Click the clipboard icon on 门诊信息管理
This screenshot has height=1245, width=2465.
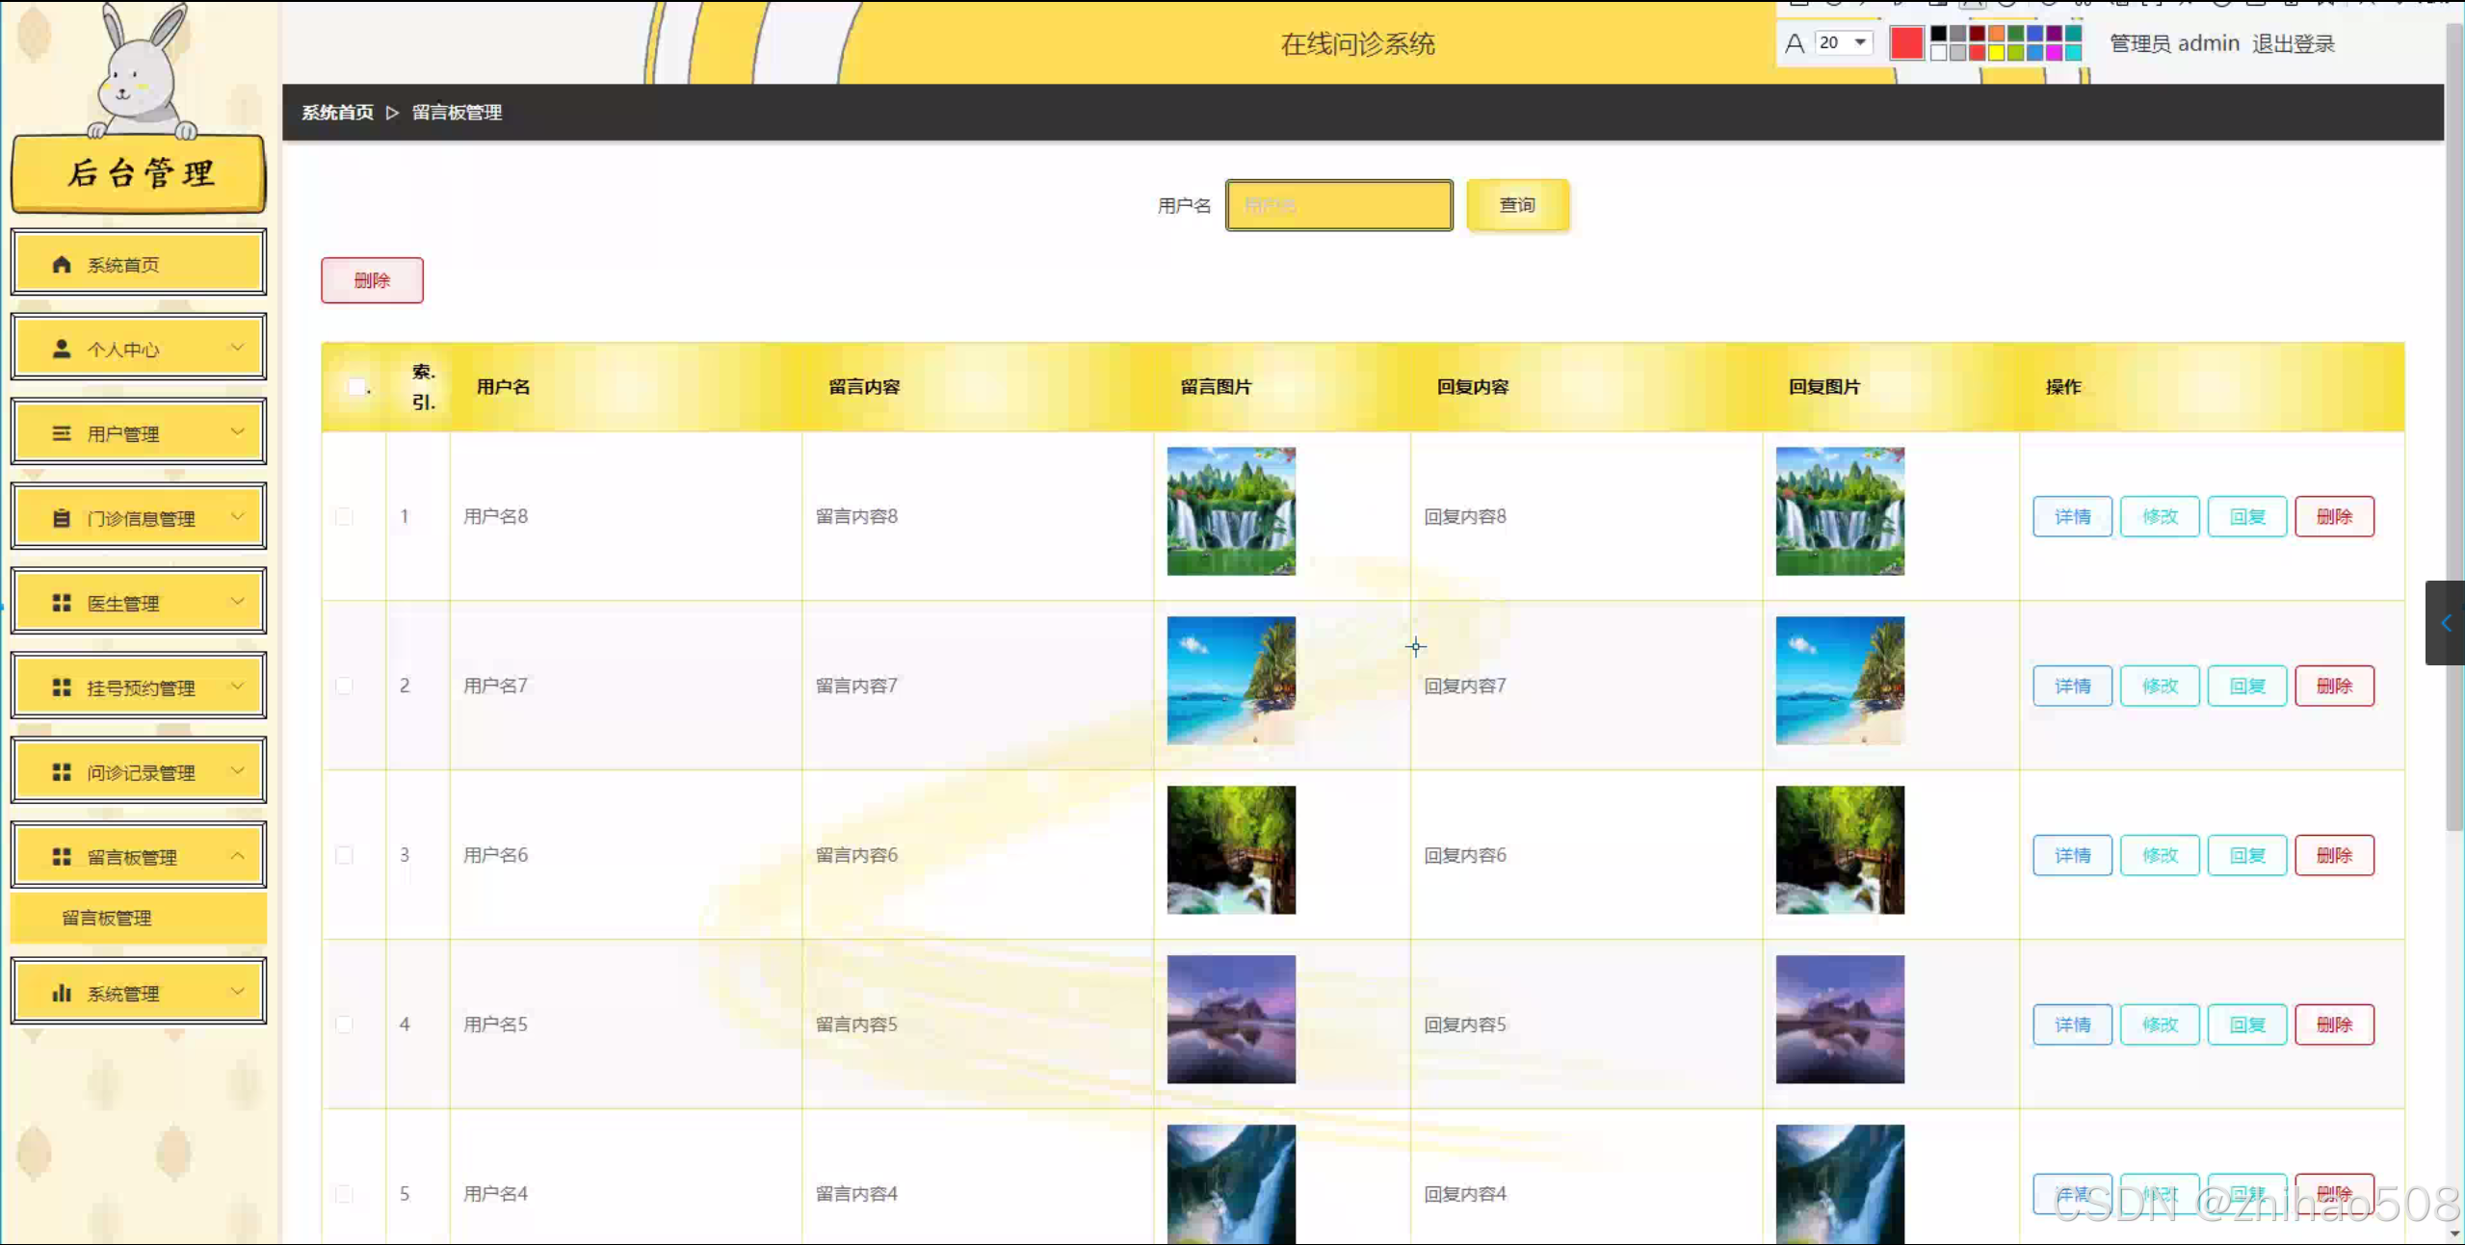62,517
